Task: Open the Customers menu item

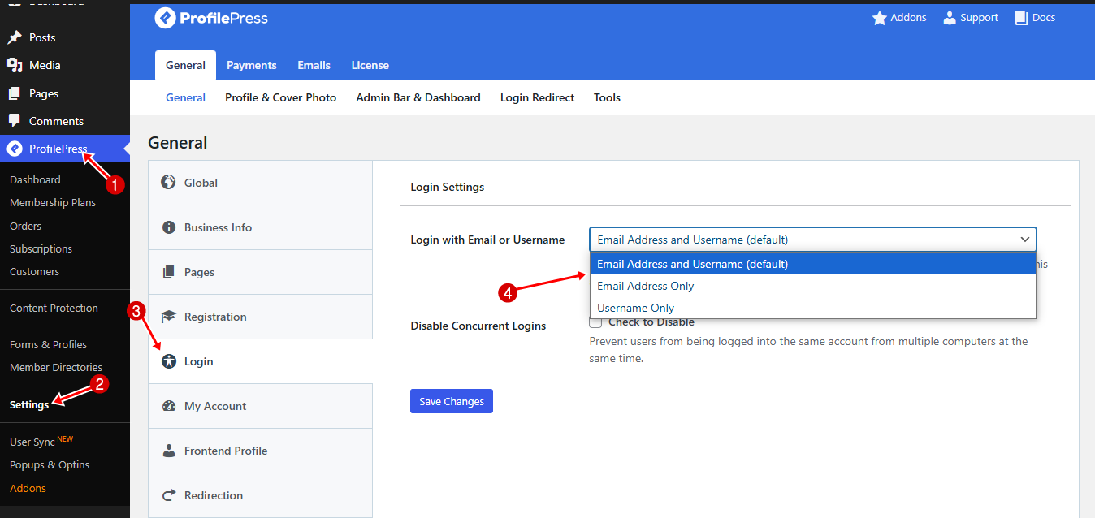Action: tap(34, 271)
